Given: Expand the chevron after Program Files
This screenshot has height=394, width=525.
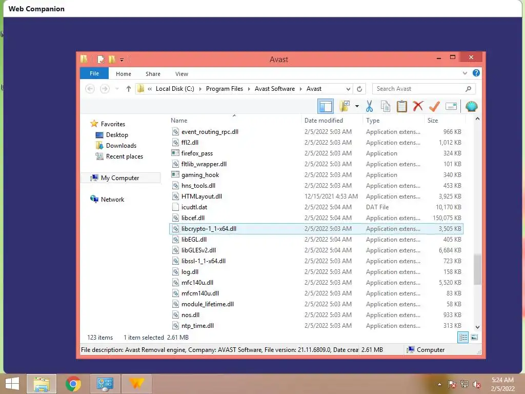Looking at the screenshot, I should tap(249, 89).
